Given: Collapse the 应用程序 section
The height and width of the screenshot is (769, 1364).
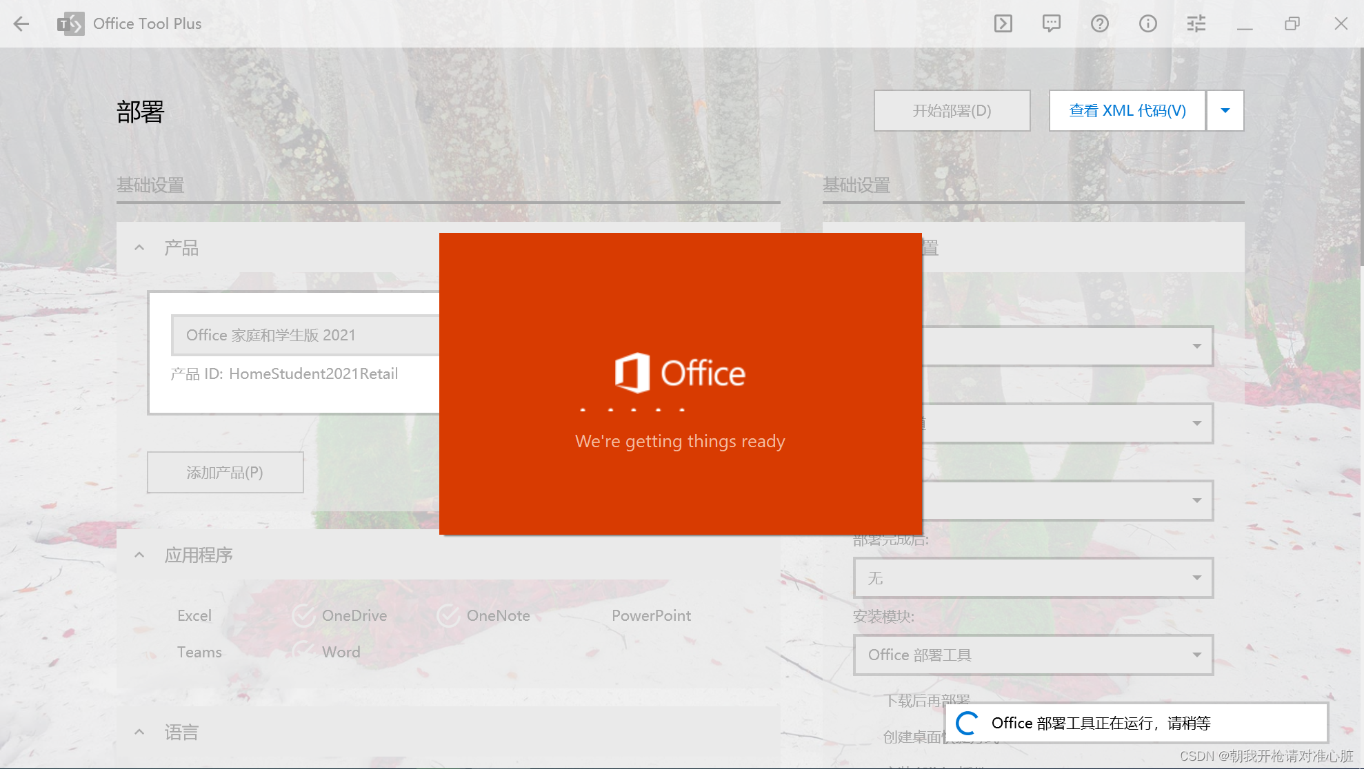Looking at the screenshot, I should click(139, 555).
